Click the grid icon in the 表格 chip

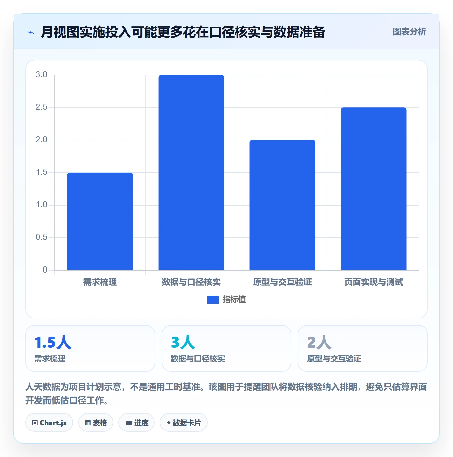[x=88, y=423]
